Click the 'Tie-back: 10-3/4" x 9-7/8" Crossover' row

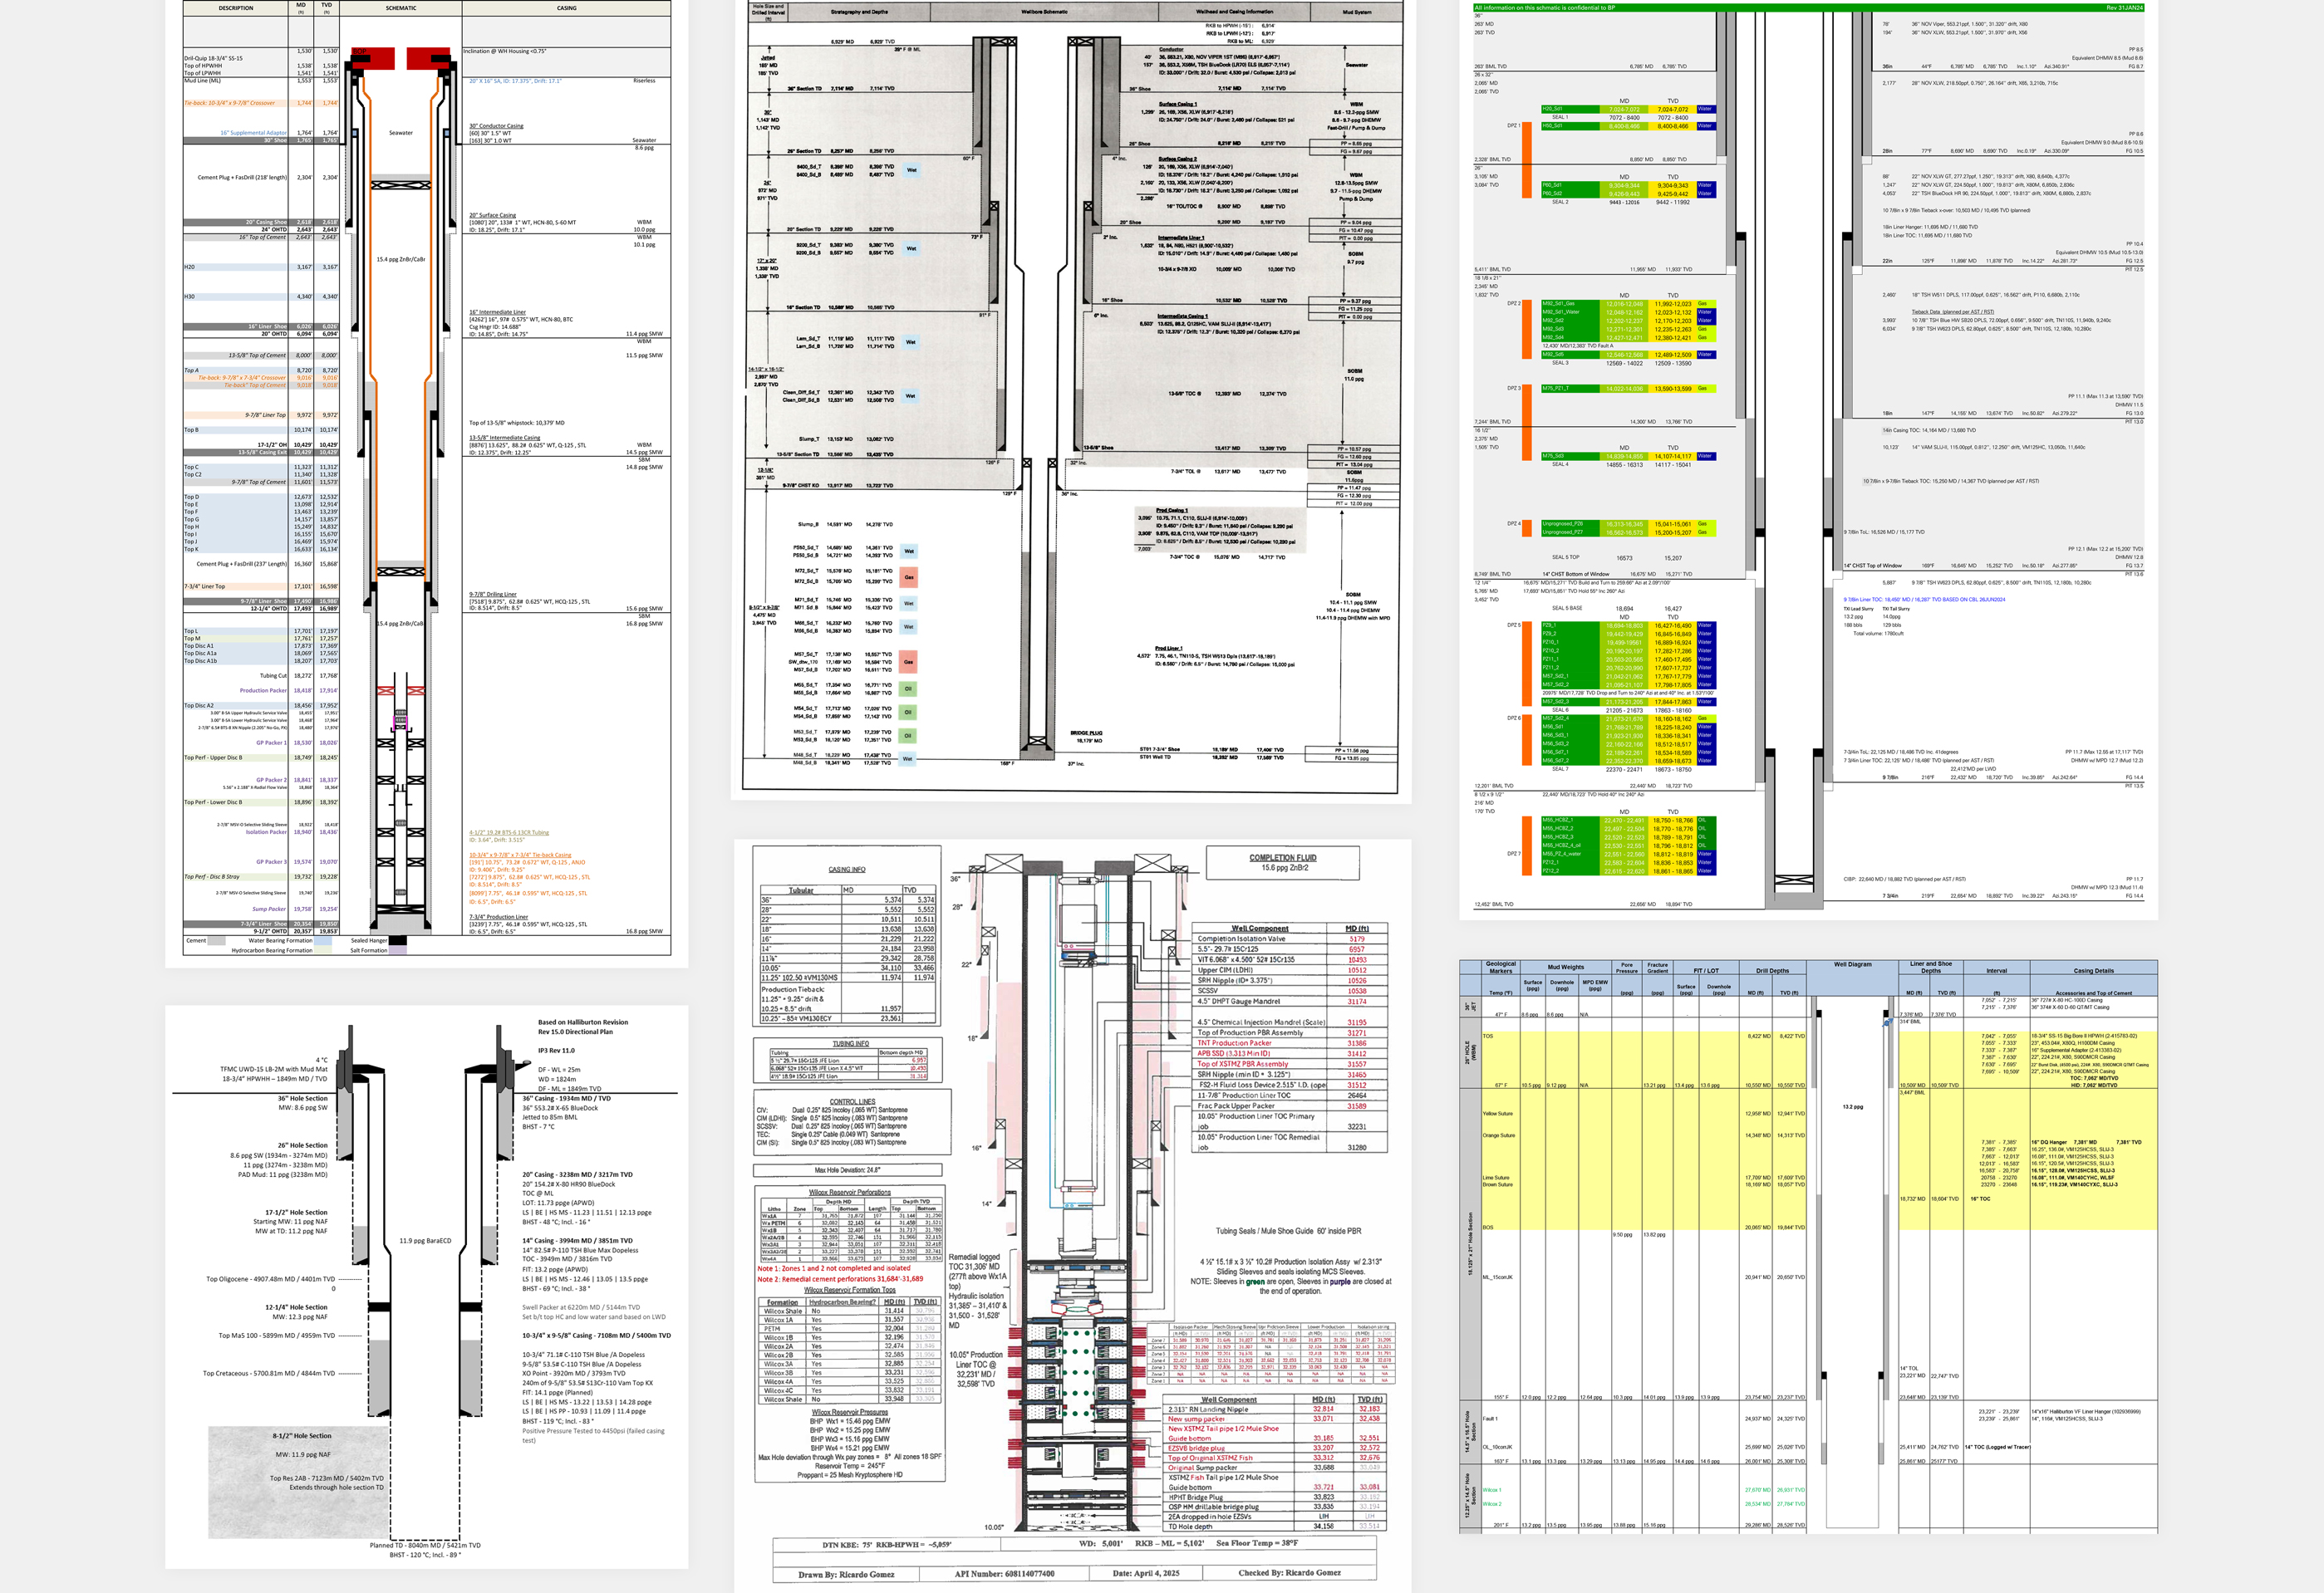pos(260,103)
